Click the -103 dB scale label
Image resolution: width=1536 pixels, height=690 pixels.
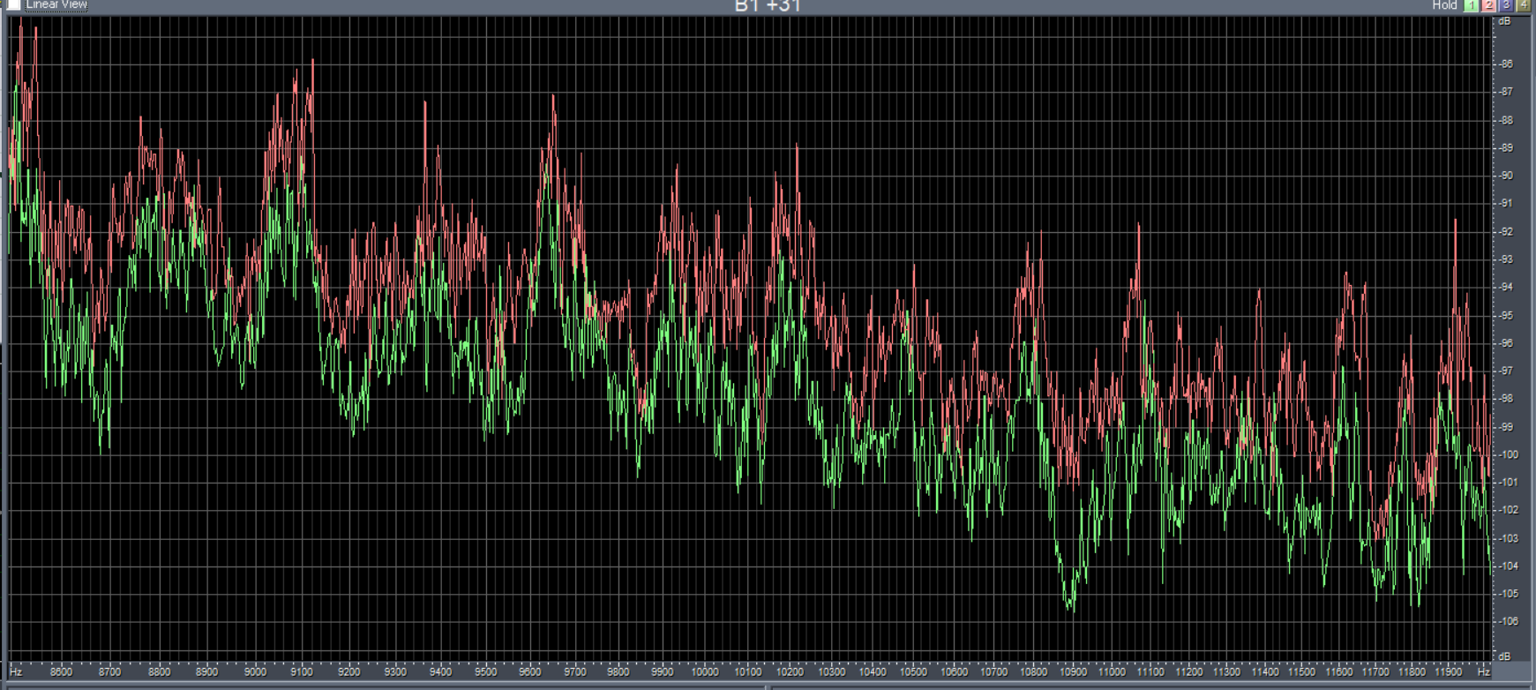coord(1507,538)
